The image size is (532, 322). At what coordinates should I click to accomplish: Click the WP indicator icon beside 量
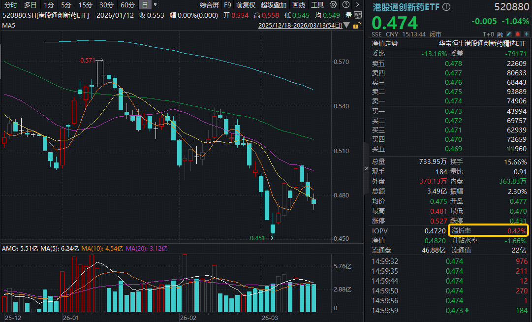pos(358,15)
